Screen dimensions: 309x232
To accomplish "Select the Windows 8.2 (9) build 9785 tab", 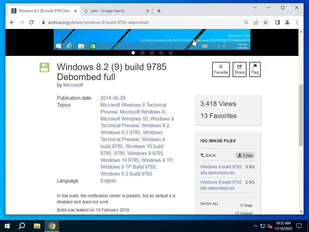I will click(x=44, y=11).
